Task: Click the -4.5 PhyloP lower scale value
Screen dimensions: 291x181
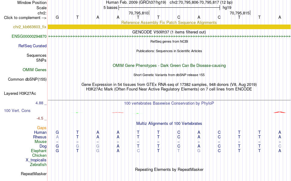Action: pyautogui.click(x=40, y=118)
